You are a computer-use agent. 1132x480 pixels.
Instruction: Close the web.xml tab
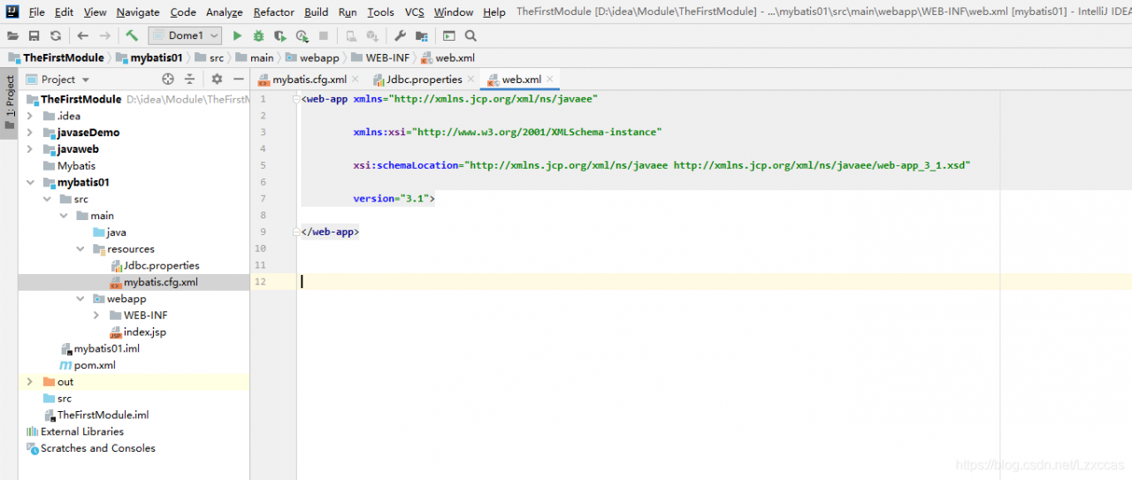pyautogui.click(x=551, y=80)
